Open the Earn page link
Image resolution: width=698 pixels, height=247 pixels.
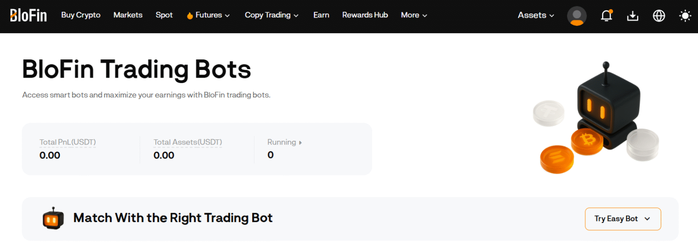[321, 15]
